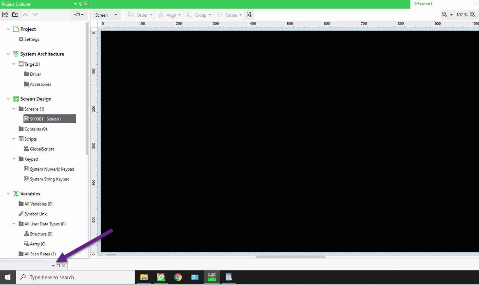Open the green S app in taskbar
479x285 pixels.
point(161,277)
